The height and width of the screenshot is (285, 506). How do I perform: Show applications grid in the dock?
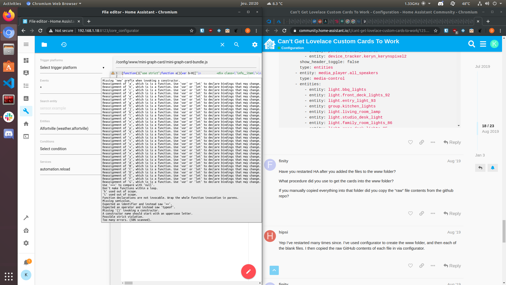(x=9, y=276)
